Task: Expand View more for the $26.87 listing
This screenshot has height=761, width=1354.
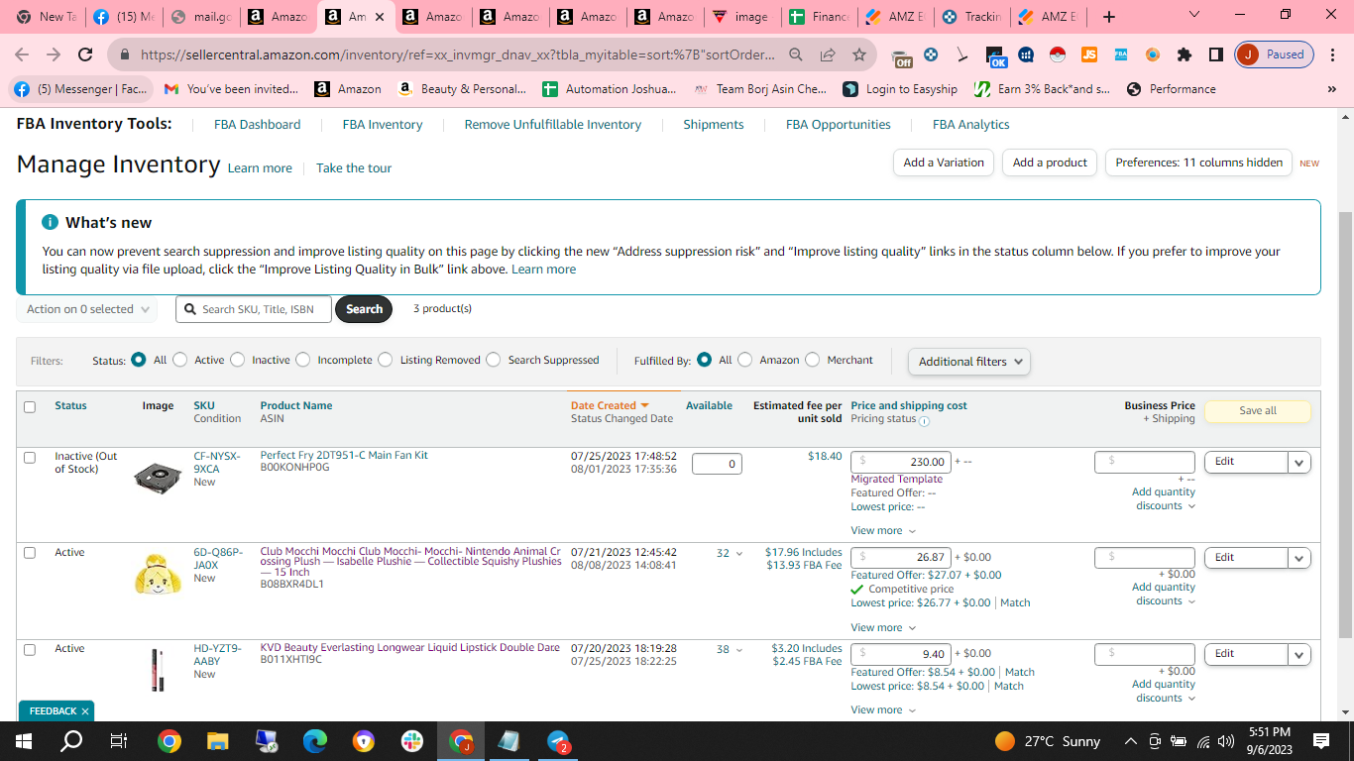Action: click(x=883, y=627)
